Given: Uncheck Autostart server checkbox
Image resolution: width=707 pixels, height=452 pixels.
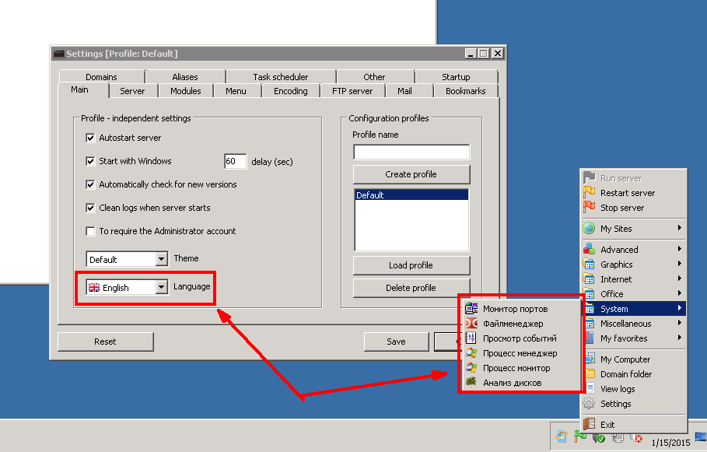Looking at the screenshot, I should (x=90, y=138).
